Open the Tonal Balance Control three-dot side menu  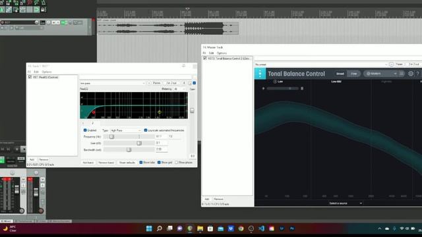[x=260, y=74]
